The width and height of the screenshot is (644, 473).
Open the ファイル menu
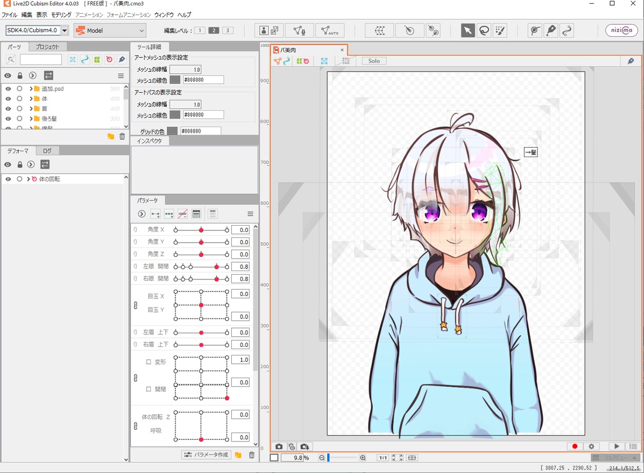coord(10,15)
